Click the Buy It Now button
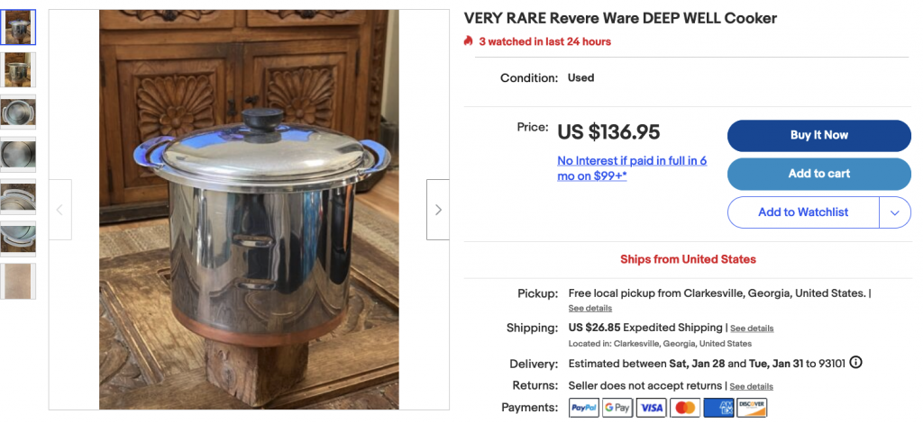The height and width of the screenshot is (423, 923). pos(818,136)
